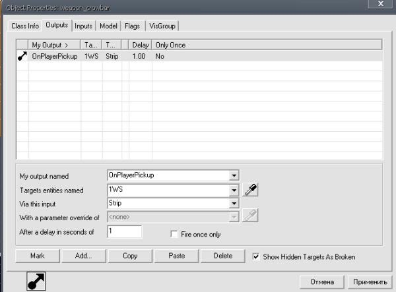
Task: Click the Delete button
Action: point(223,256)
